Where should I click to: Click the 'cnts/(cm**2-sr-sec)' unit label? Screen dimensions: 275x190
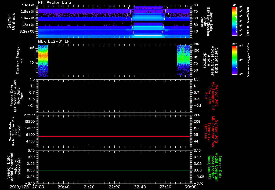coord(248,21)
